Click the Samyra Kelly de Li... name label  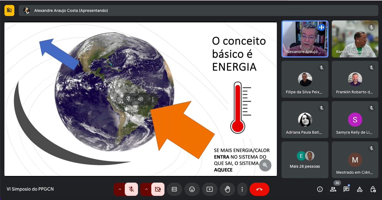pyautogui.click(x=354, y=133)
